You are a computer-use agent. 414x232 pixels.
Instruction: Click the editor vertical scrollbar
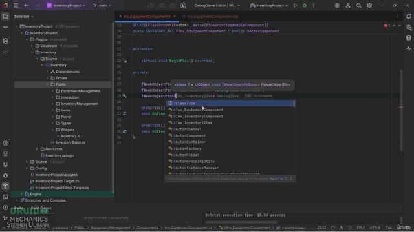coord(401,110)
